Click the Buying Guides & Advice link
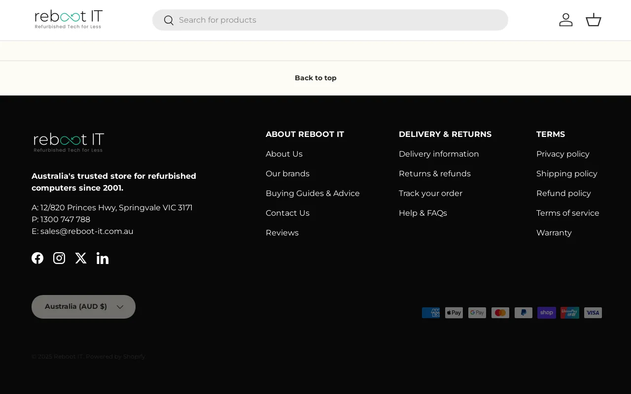This screenshot has height=394, width=631. [x=313, y=193]
